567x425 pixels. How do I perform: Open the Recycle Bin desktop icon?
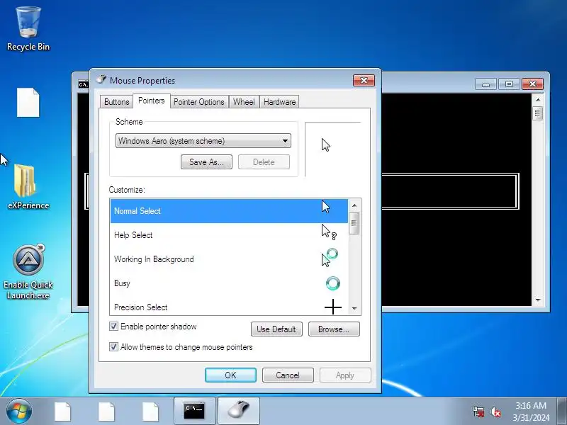(28, 29)
